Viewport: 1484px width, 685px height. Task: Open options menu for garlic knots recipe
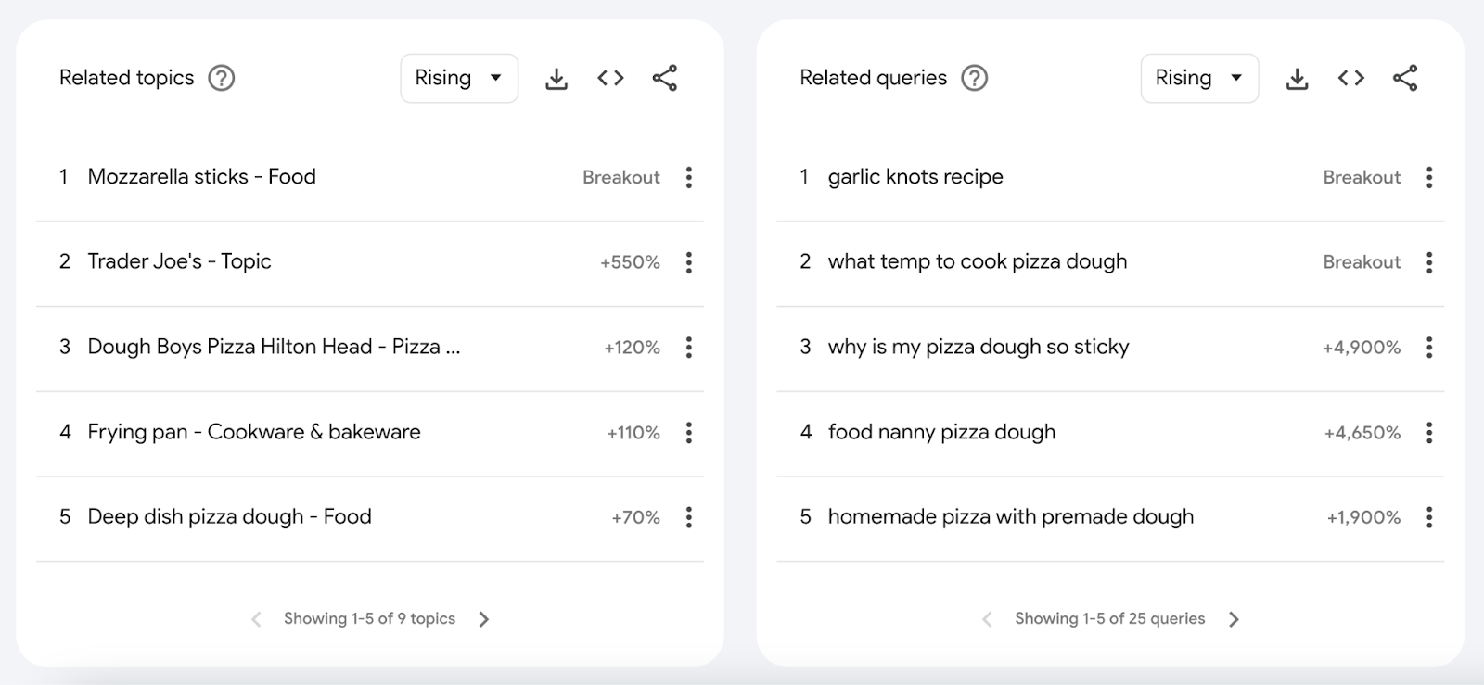click(x=1429, y=177)
